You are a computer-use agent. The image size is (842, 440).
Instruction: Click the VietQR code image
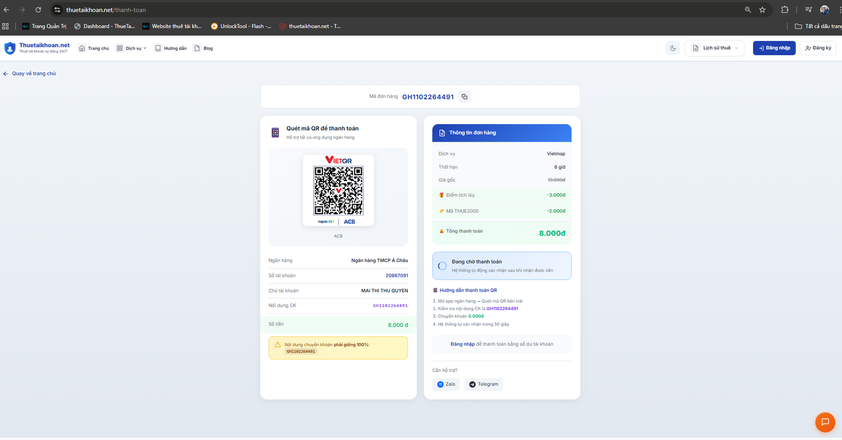tap(338, 191)
